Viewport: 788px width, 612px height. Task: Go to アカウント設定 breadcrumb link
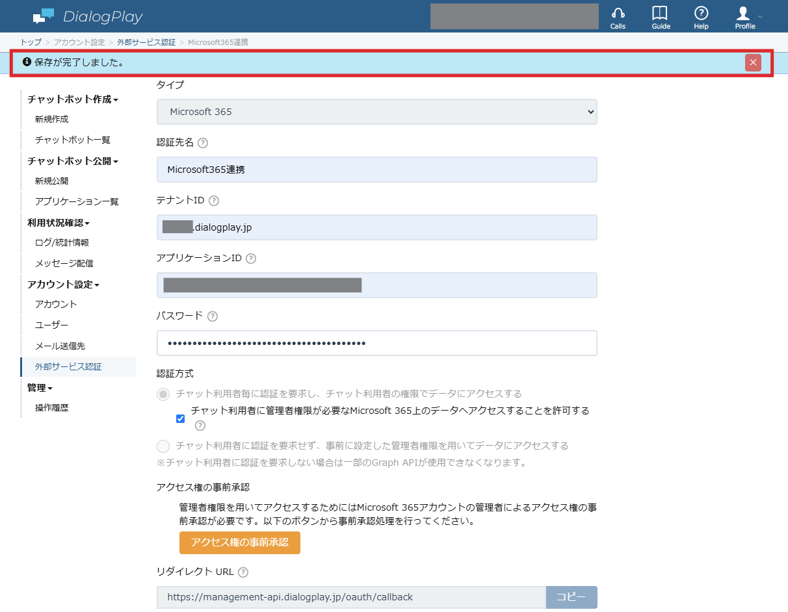point(79,42)
